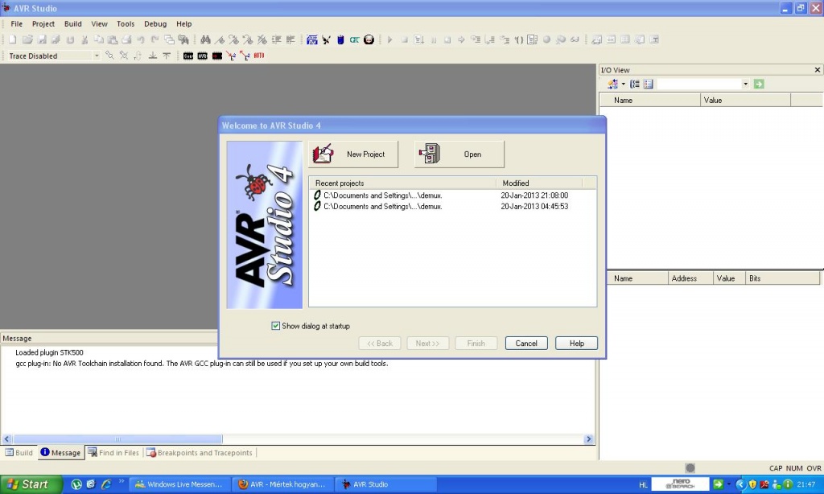This screenshot has width=824, height=494.
Task: Click right arrow of Message pane scrollbar
Action: coord(588,438)
